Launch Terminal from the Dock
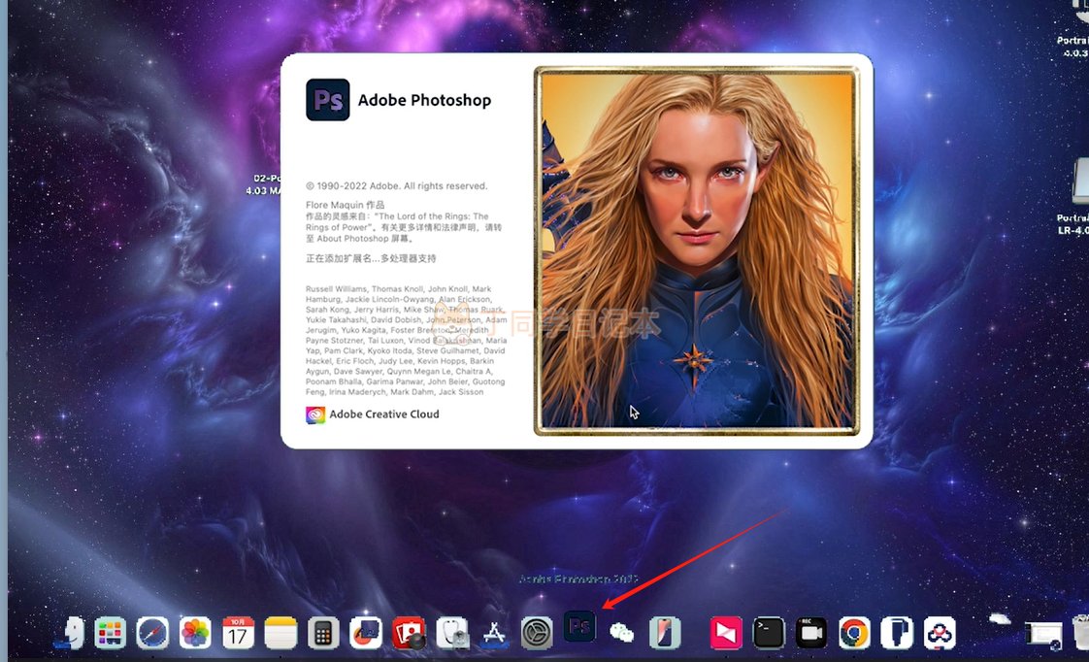The height and width of the screenshot is (662, 1089). click(769, 633)
